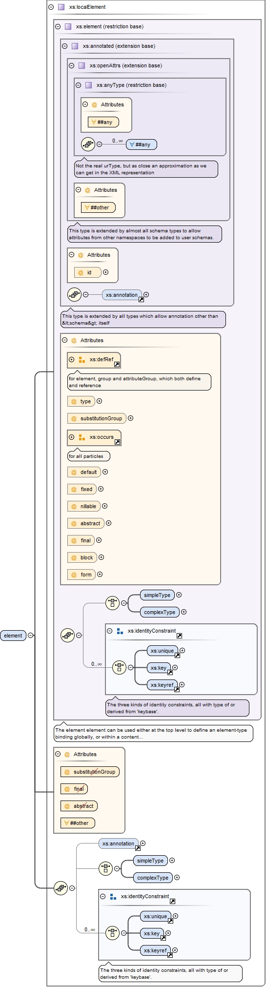
Task: Collapse the xs:openAttrs extension base section
Action: 72,65
